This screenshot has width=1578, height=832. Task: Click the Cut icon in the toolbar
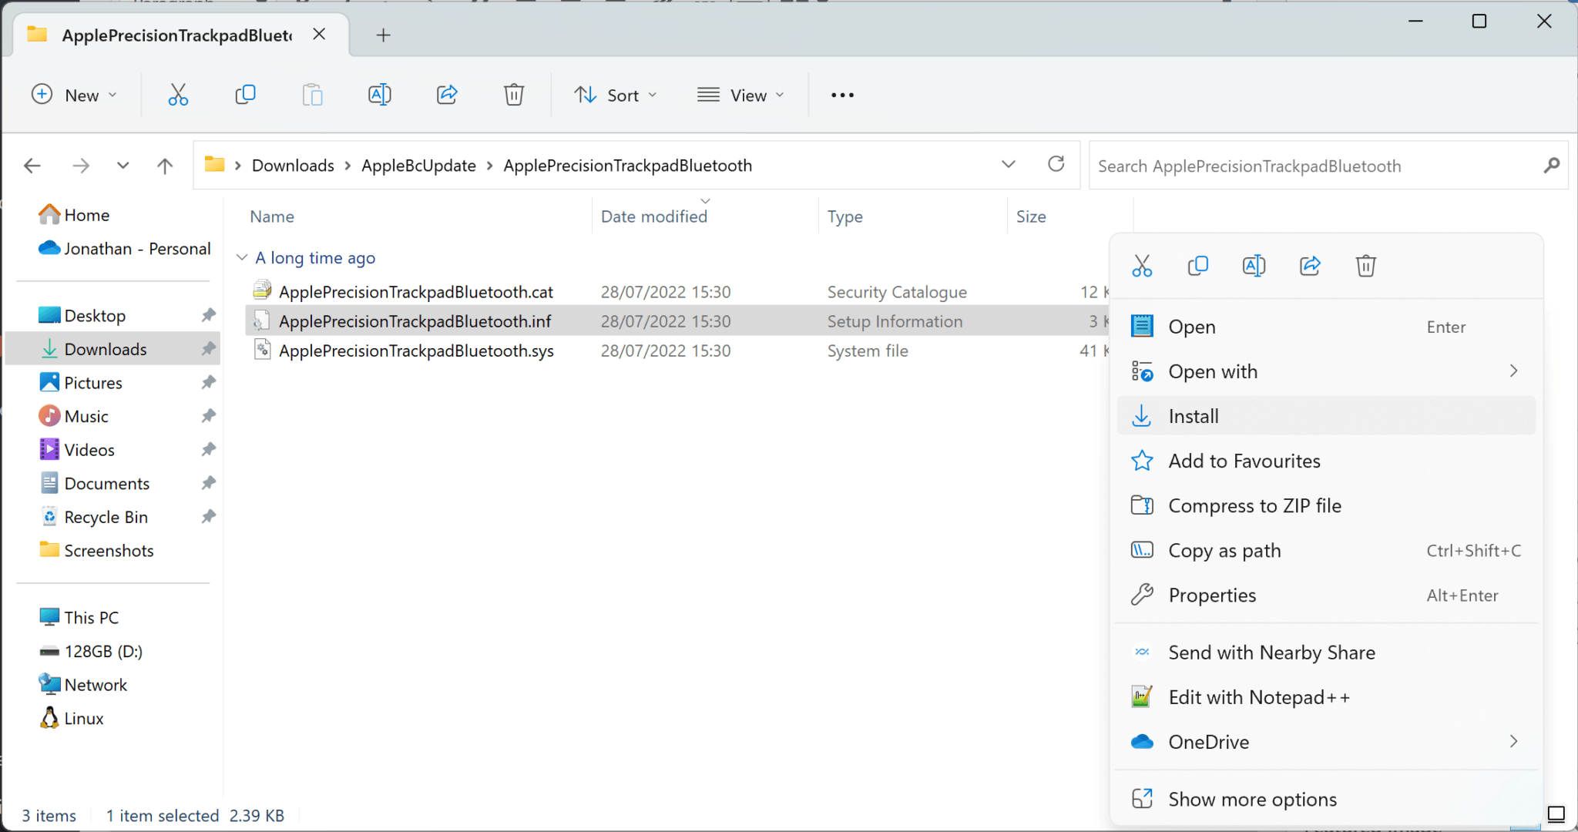click(x=178, y=95)
